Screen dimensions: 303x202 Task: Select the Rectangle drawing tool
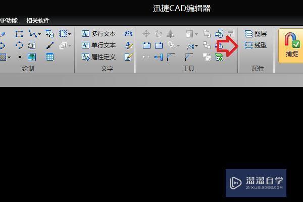[19, 34]
